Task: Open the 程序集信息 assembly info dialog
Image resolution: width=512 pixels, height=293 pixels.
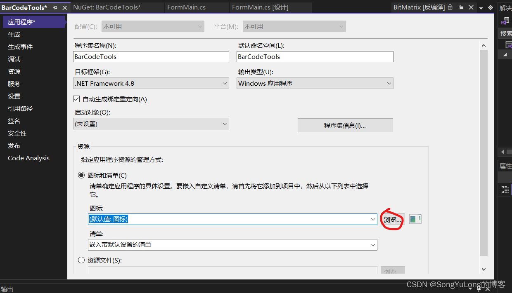Action: tap(345, 125)
